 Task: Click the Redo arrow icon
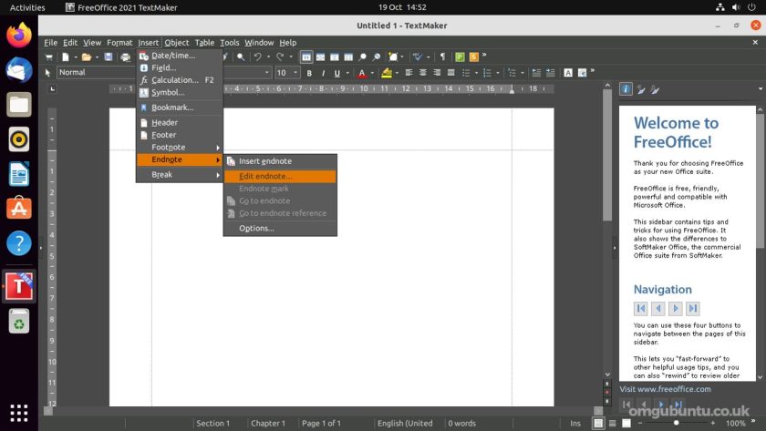280,57
